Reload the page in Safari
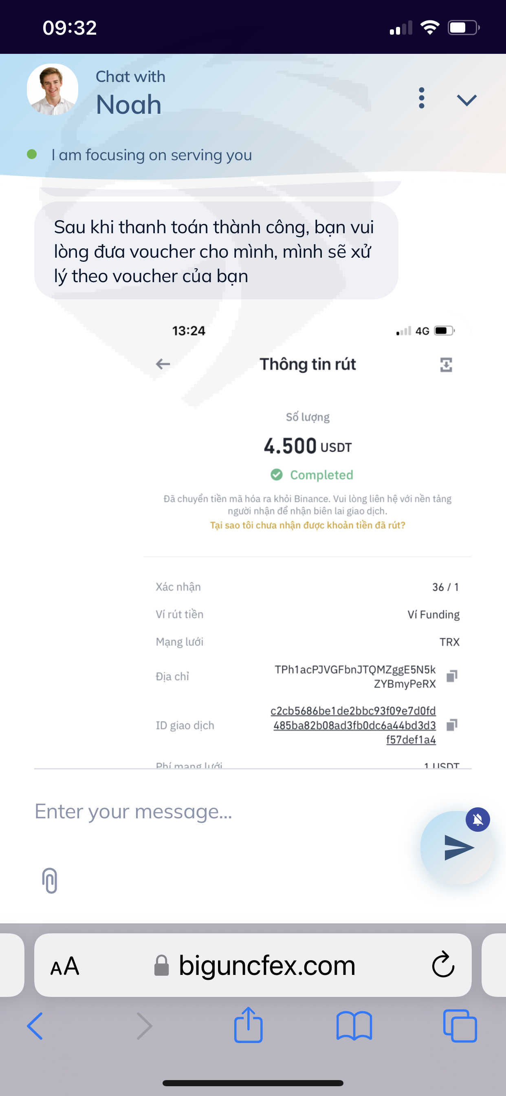506x1096 pixels. (x=443, y=965)
